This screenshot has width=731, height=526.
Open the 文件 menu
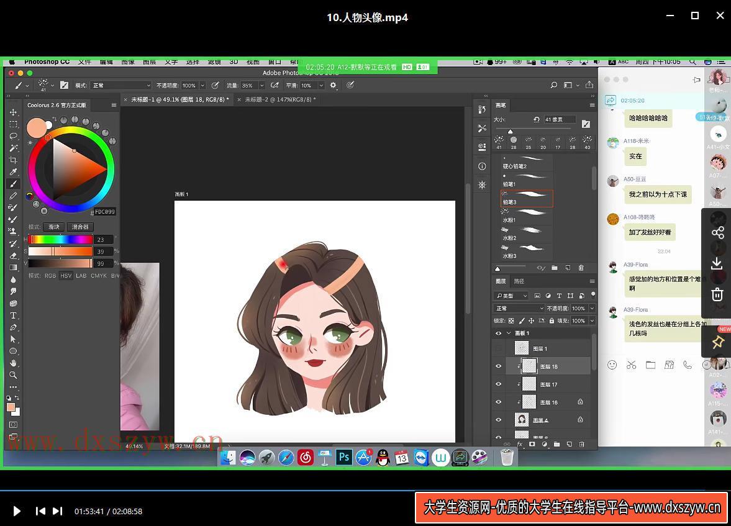pos(84,61)
